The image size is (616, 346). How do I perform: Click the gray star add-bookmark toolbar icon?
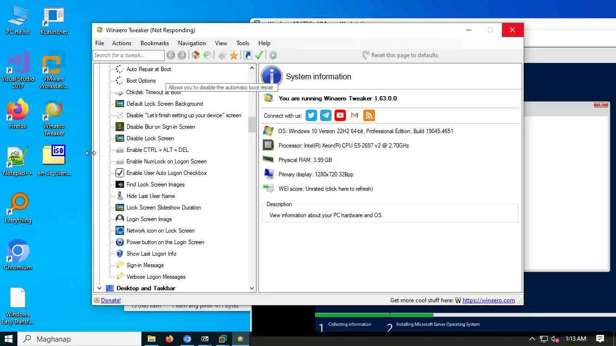coord(222,55)
